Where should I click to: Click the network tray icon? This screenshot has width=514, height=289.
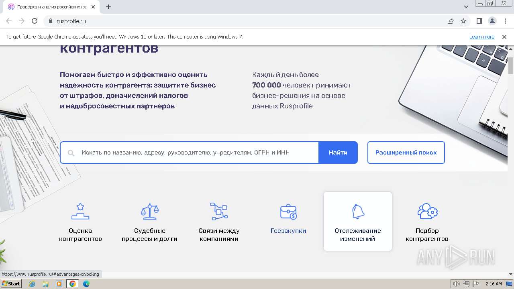click(x=466, y=284)
